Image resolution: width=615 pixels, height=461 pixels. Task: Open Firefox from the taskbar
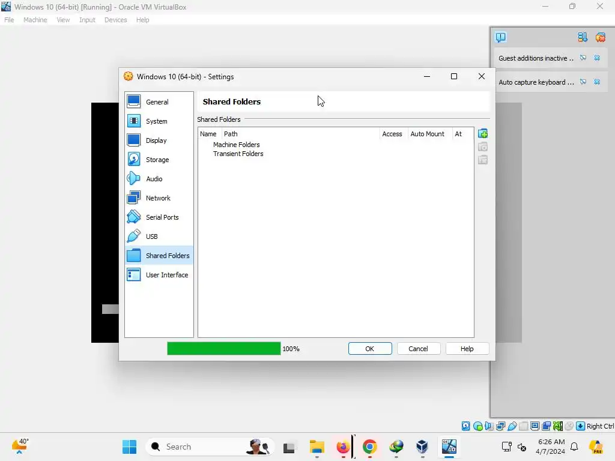pyautogui.click(x=343, y=447)
